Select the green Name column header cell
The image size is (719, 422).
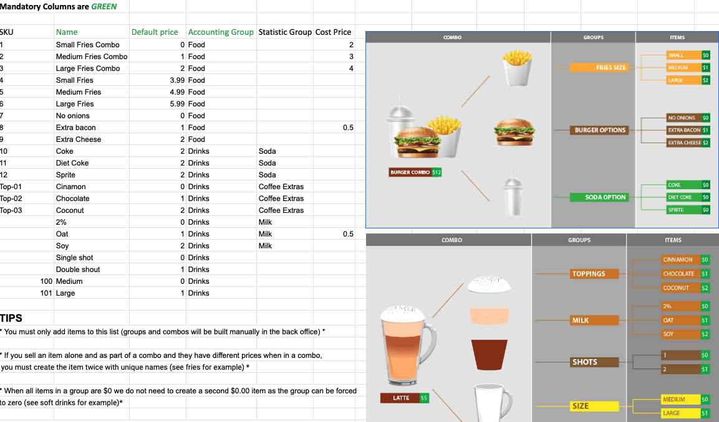coord(67,32)
